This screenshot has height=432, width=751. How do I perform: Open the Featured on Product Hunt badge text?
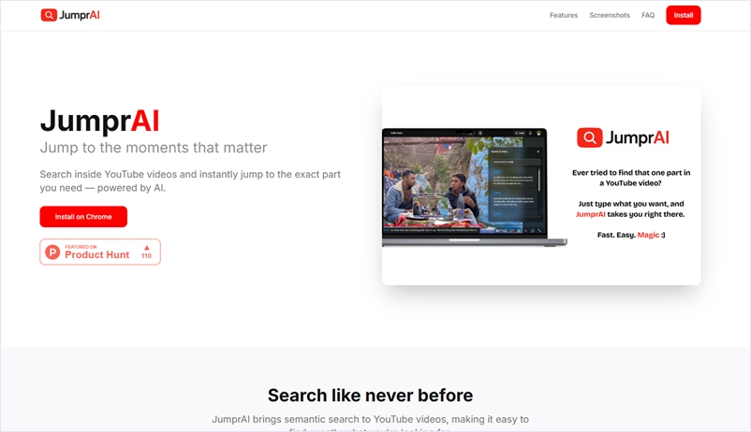[x=96, y=252]
